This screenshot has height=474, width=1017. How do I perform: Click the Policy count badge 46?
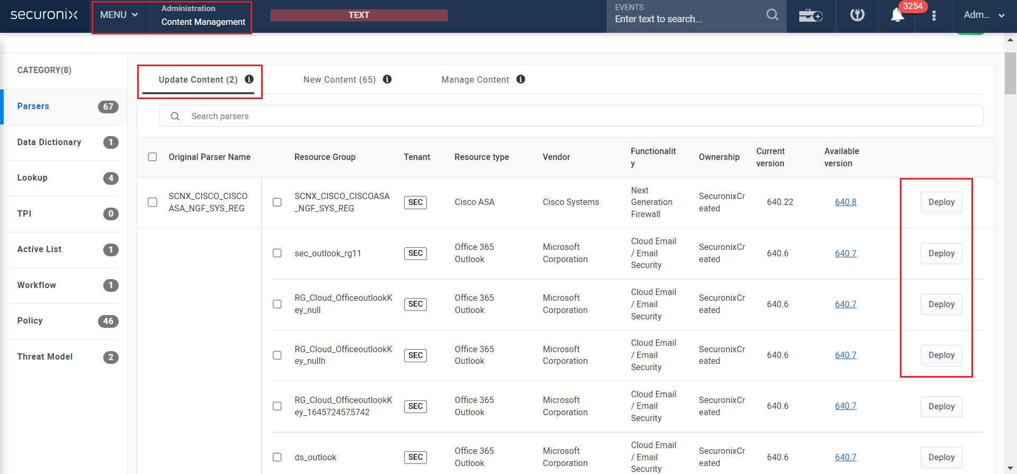[108, 321]
